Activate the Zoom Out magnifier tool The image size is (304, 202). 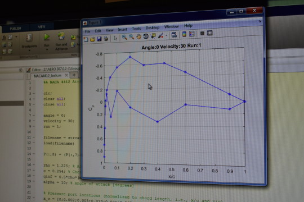click(131, 36)
